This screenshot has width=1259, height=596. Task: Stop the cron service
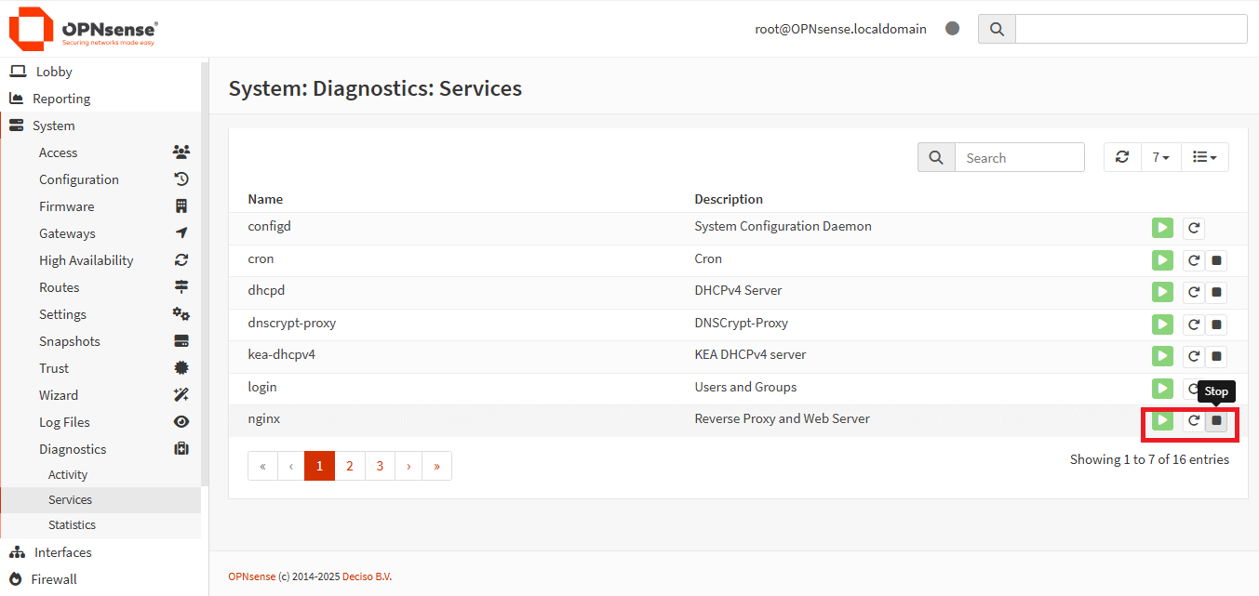[x=1216, y=259]
